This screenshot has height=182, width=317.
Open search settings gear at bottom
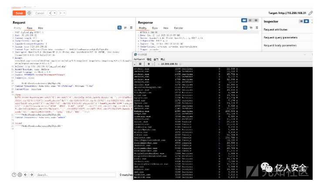click(20, 175)
